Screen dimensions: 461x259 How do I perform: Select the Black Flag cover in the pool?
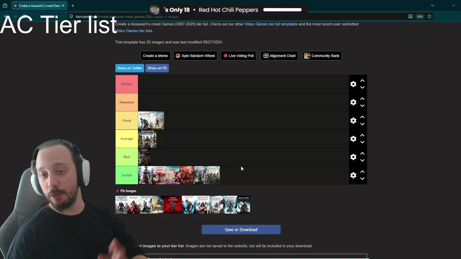tap(216, 205)
